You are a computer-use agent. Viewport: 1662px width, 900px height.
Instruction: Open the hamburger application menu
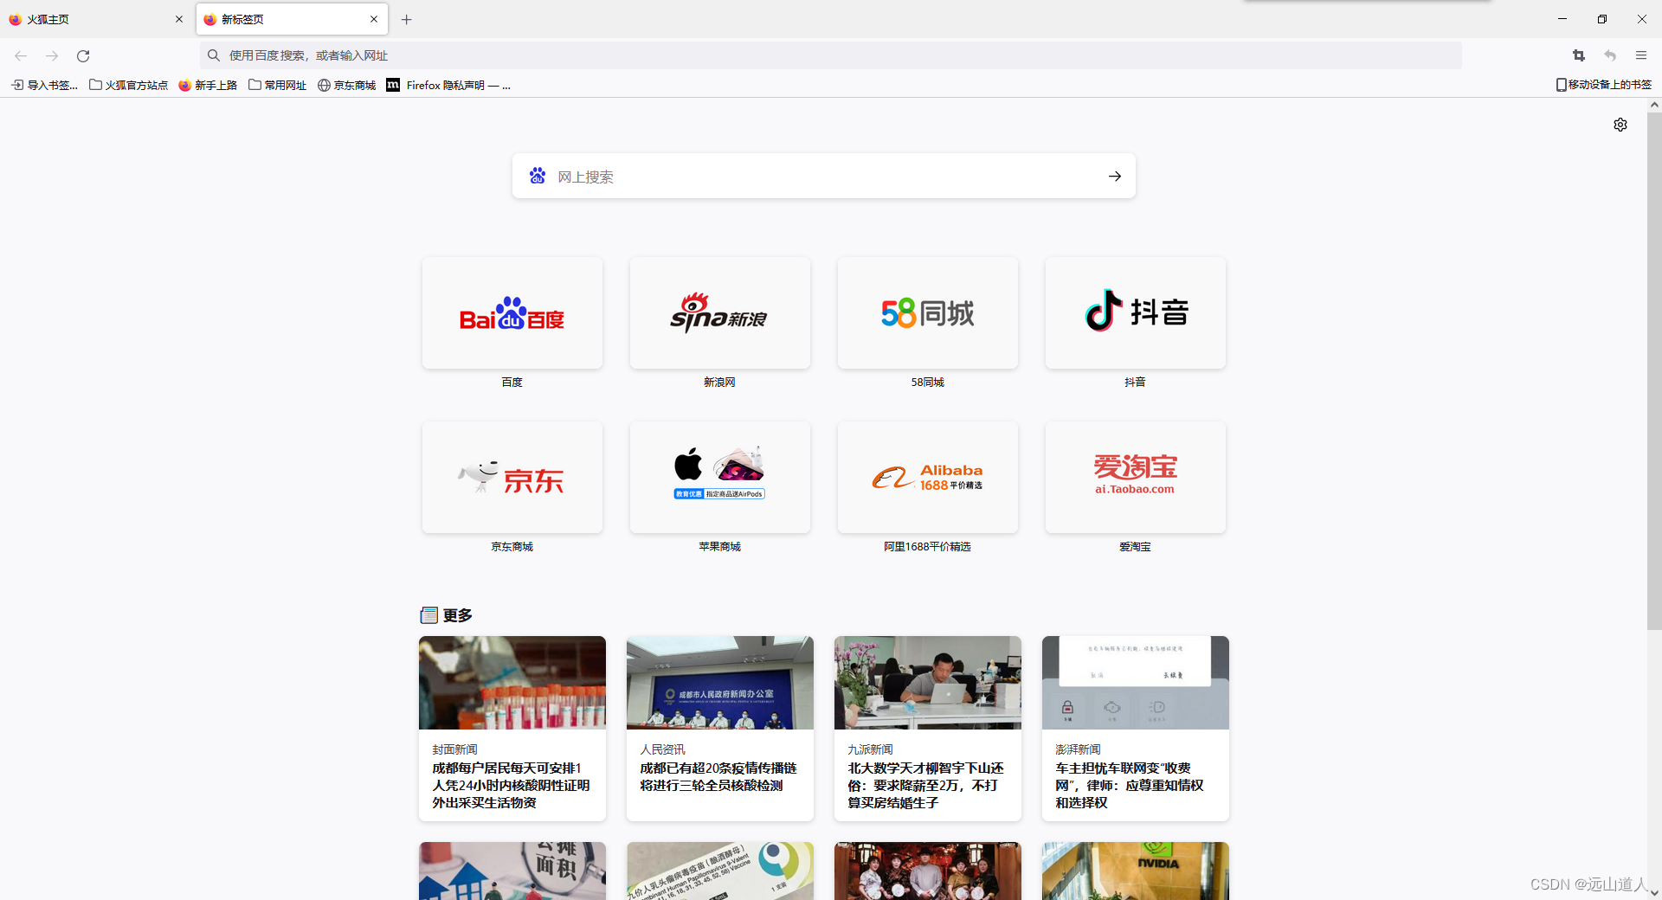pos(1641,55)
